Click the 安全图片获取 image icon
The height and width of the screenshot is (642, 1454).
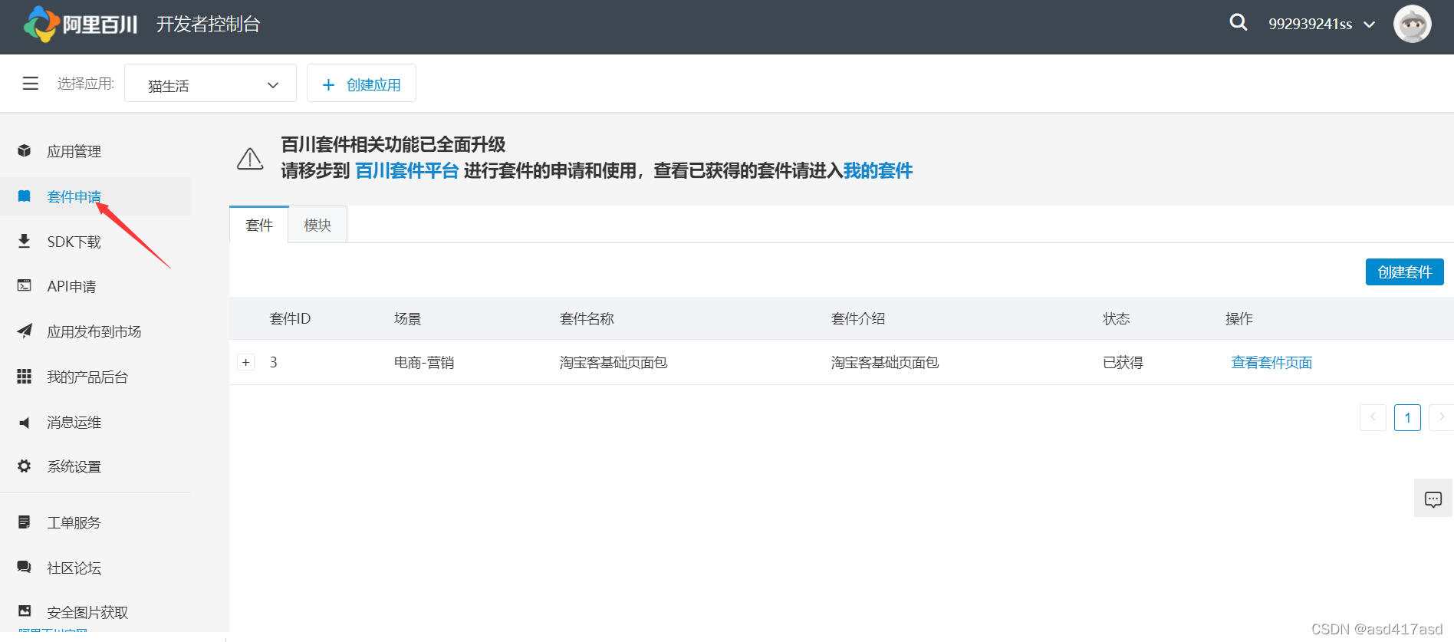click(25, 611)
